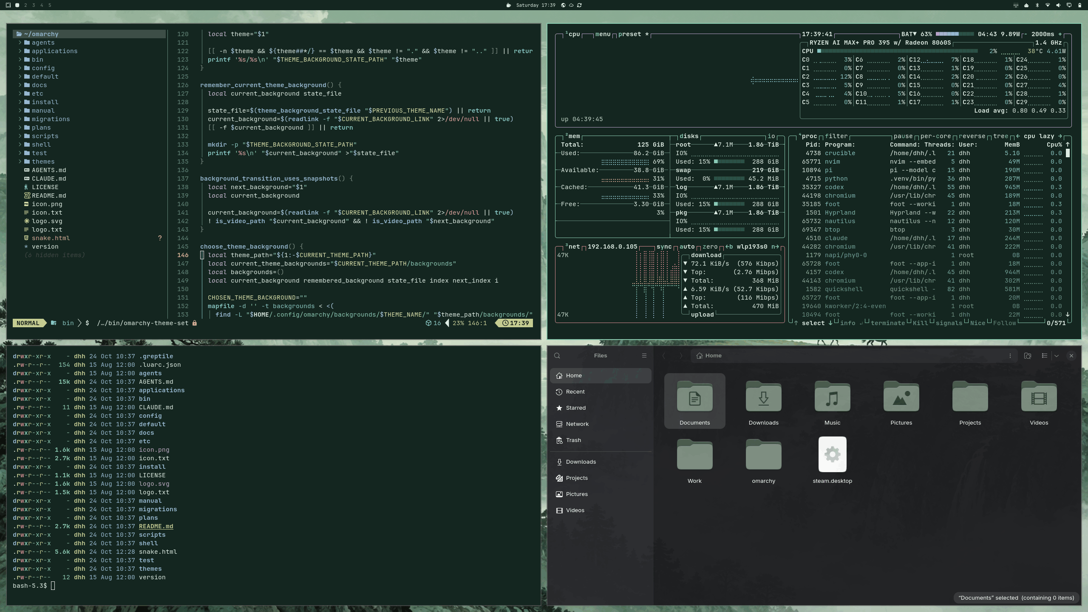Open the omarchy folder in Files
Image resolution: width=1088 pixels, height=612 pixels.
pyautogui.click(x=763, y=459)
